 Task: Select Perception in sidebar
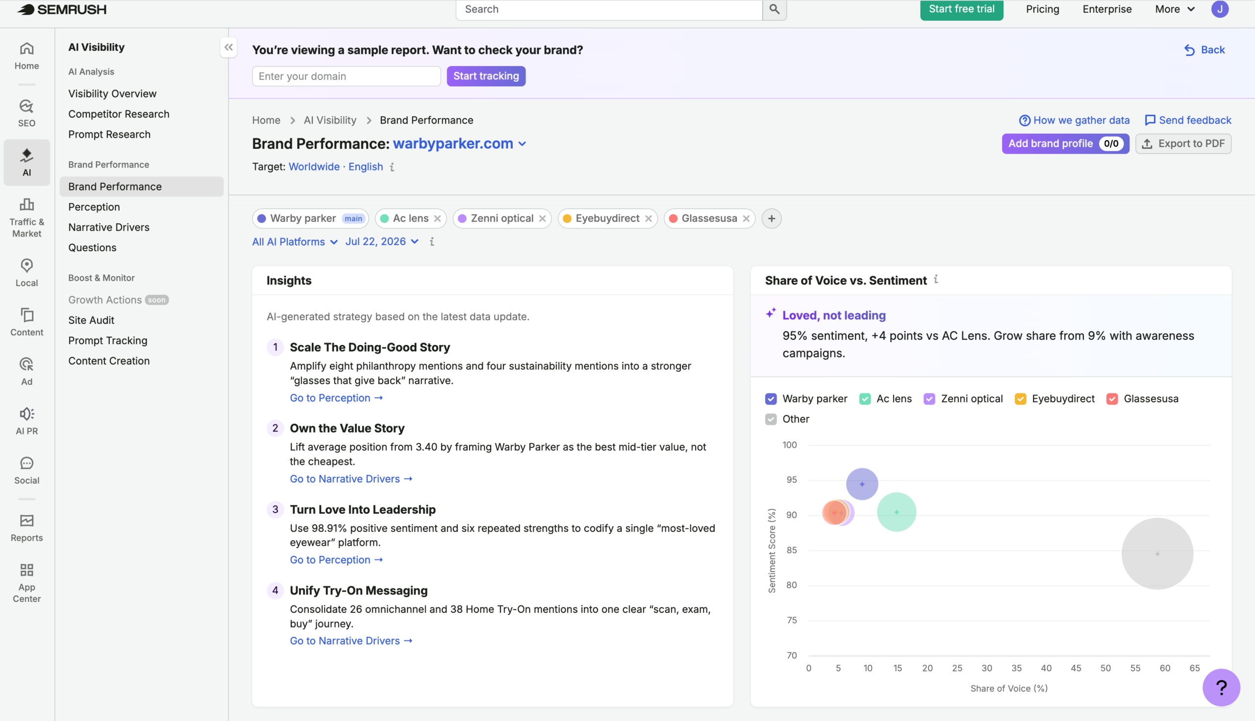94,207
